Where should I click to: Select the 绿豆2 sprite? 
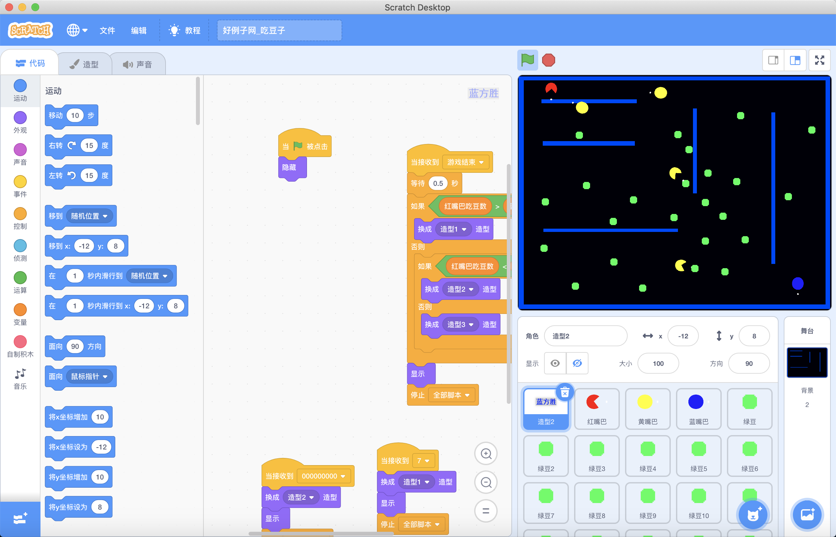[x=546, y=456]
